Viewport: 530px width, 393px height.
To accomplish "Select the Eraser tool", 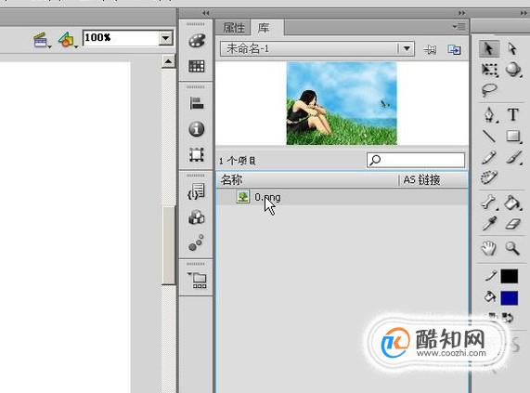I will 513,224.
